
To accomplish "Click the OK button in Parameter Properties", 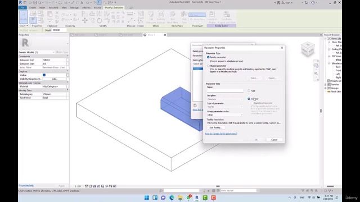I will [x=256, y=140].
